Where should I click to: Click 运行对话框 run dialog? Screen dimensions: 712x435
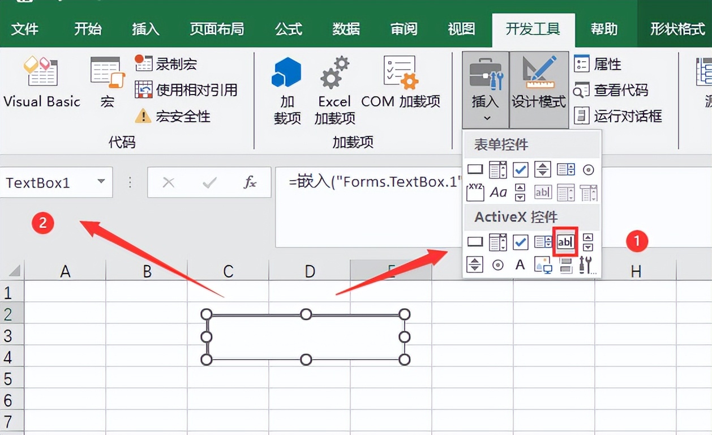pyautogui.click(x=617, y=116)
